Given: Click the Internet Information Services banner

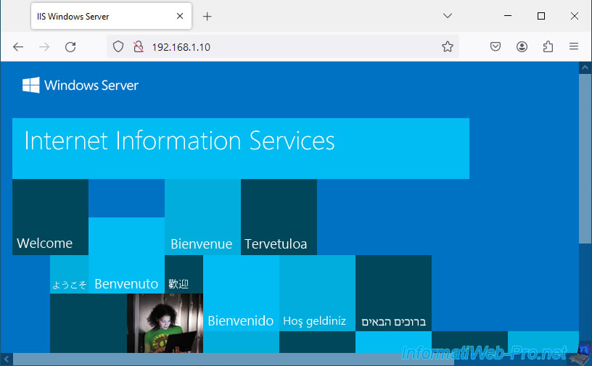Looking at the screenshot, I should pyautogui.click(x=241, y=149).
